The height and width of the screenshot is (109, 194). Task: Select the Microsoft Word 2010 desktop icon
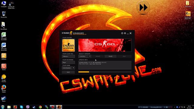click(4, 47)
